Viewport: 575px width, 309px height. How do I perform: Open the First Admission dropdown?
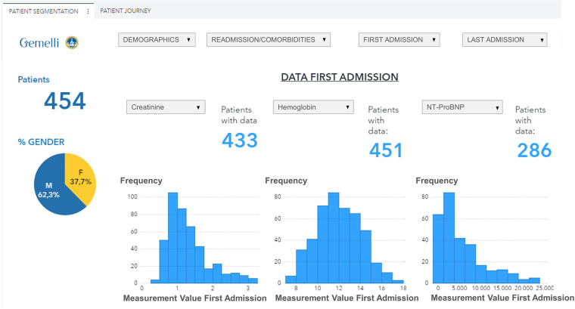(399, 40)
